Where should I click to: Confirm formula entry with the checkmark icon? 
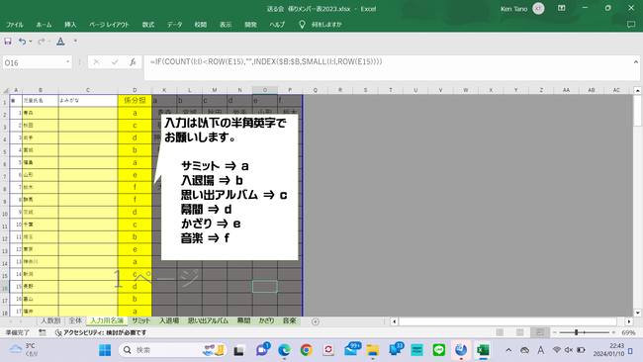tap(115, 62)
